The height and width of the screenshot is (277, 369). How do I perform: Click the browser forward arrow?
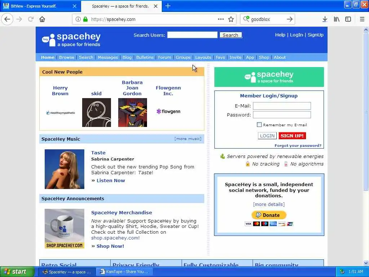click(x=19, y=19)
